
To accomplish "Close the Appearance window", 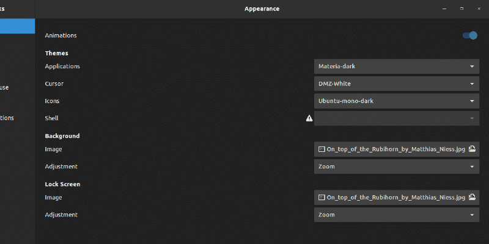I will click(x=479, y=9).
